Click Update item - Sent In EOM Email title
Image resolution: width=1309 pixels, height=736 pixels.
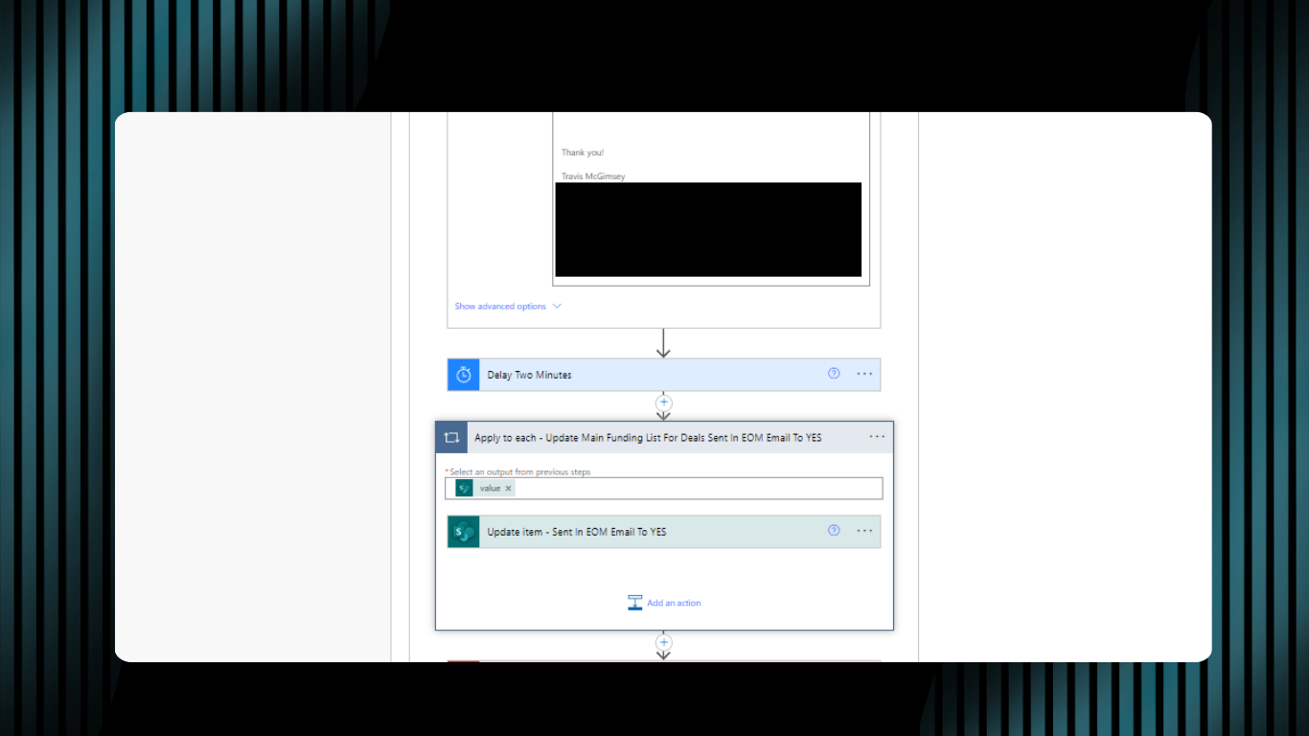pyautogui.click(x=576, y=532)
